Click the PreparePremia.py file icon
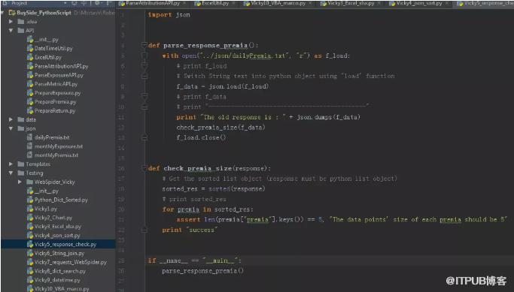514x292 pixels. click(30, 101)
